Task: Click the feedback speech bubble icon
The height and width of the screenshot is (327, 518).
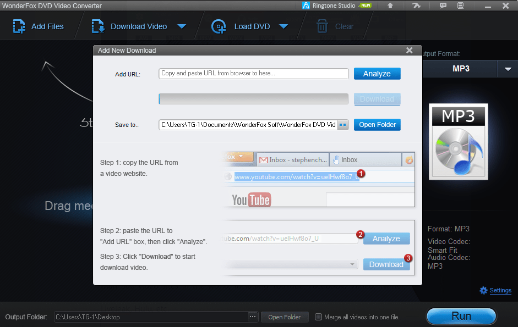Action: coord(443,5)
